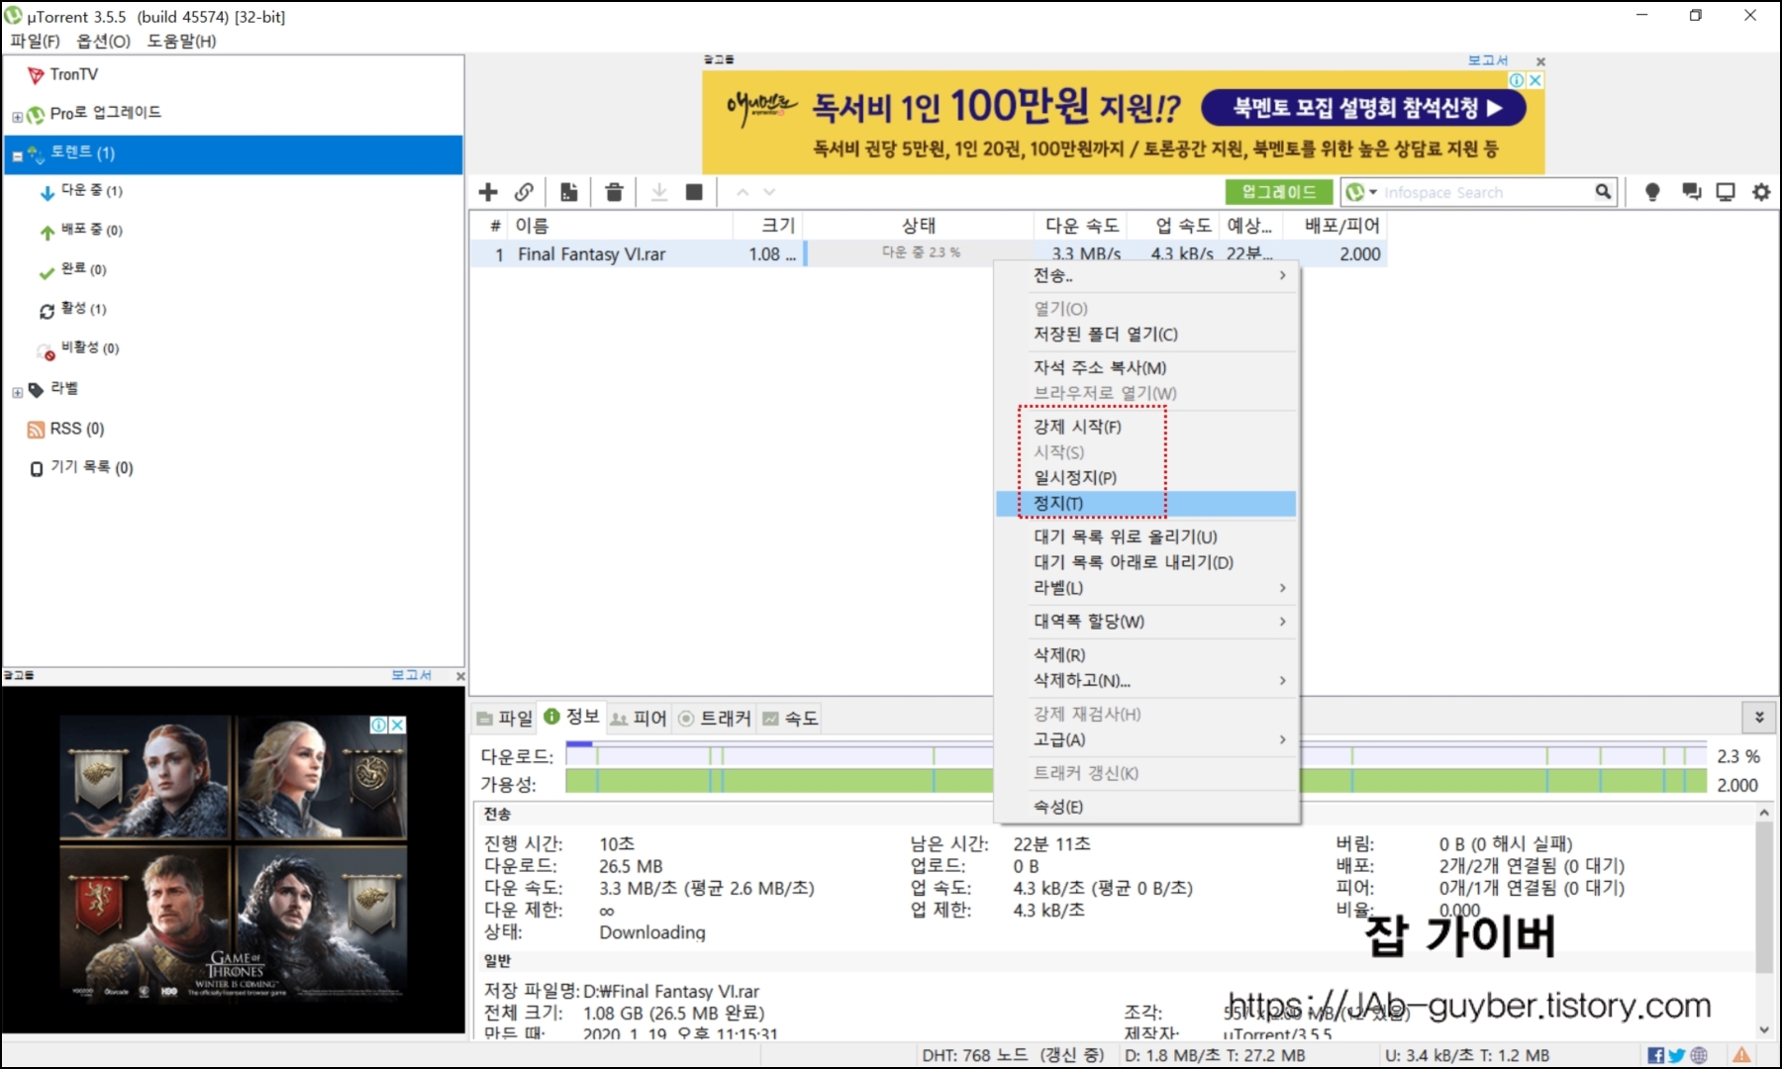The width and height of the screenshot is (1782, 1069).
Task: Switch to the Speed (속도) tab
Action: coord(790,719)
